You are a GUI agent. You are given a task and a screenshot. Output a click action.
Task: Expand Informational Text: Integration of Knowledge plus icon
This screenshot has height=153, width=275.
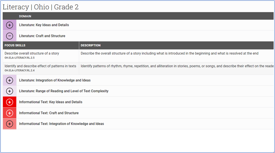pyautogui.click(x=9, y=124)
